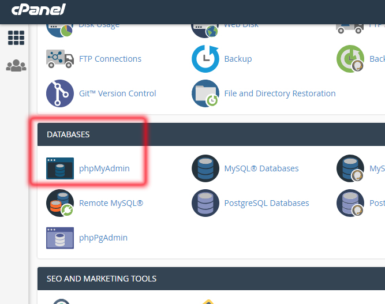Open the apps grid sidebar icon
The image size is (385, 304).
[16, 38]
